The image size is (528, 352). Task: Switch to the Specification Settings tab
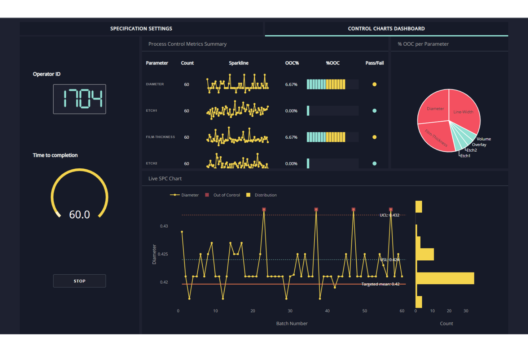[141, 29]
